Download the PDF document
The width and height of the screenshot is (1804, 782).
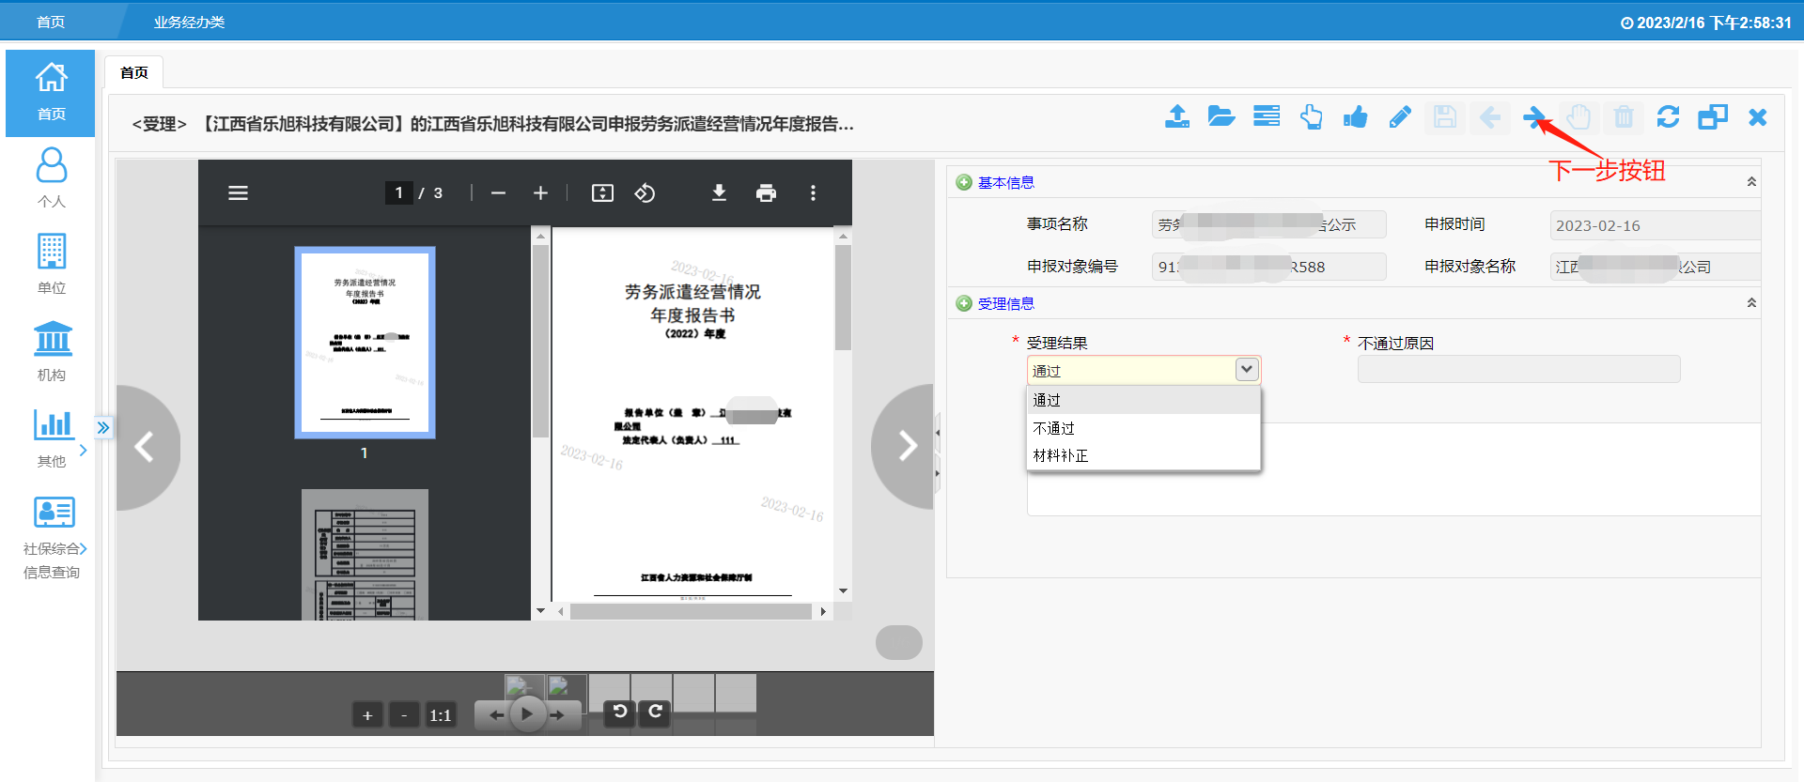tap(719, 192)
